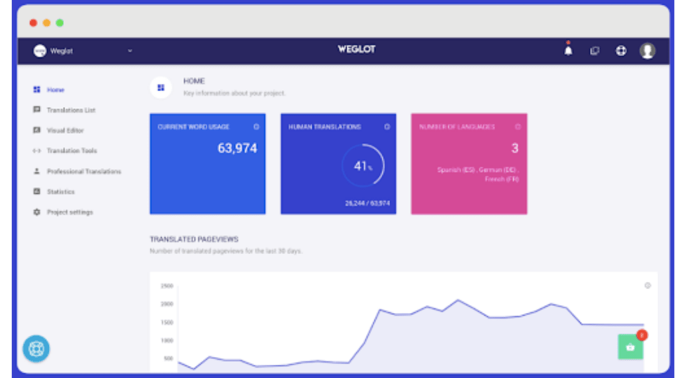Click the Home grid icon in sidebar
Screen dimensions: 686x378
36,90
